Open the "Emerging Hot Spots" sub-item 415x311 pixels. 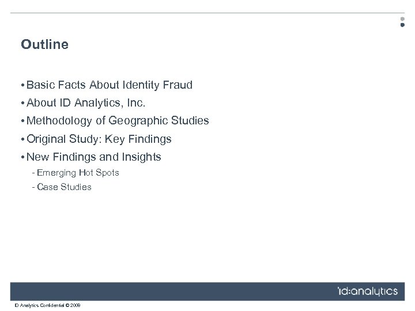point(78,173)
